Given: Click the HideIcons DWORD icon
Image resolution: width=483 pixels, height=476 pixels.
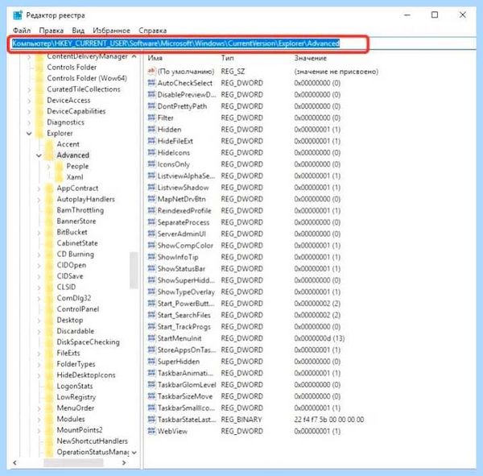Looking at the screenshot, I should coord(151,152).
